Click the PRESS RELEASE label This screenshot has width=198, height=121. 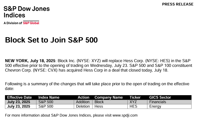[178, 4]
